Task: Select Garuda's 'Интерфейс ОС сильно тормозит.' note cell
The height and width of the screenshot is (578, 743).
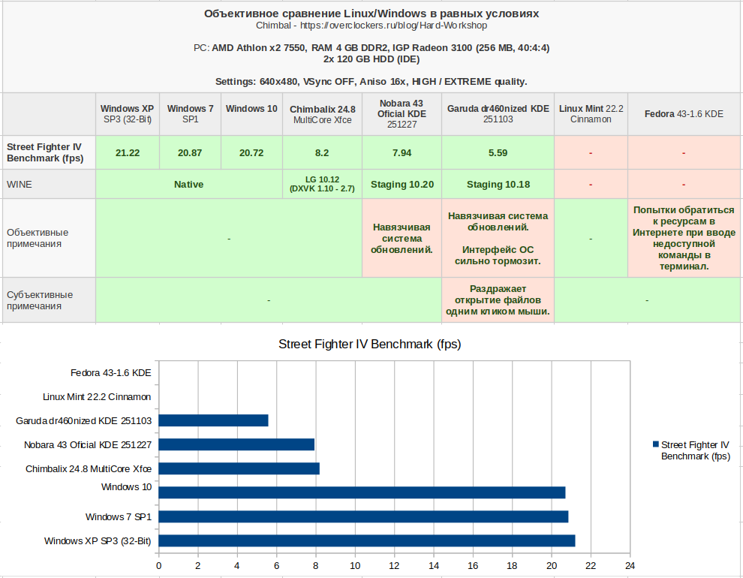Action: (x=498, y=238)
